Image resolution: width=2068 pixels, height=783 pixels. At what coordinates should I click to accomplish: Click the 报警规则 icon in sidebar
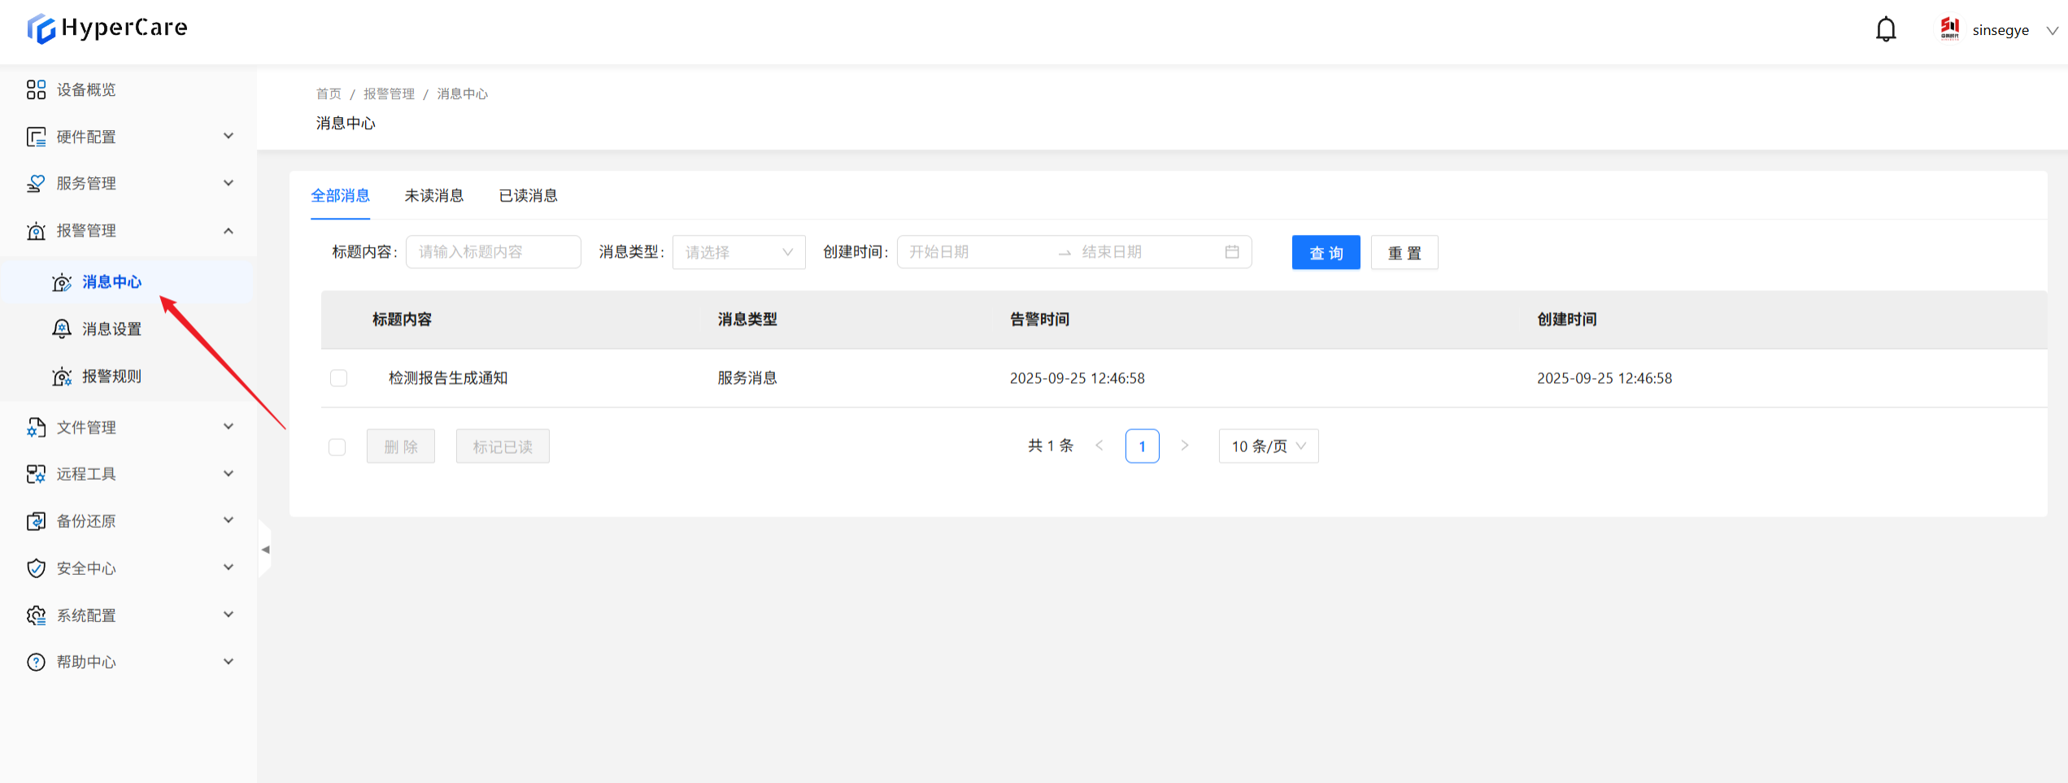62,376
